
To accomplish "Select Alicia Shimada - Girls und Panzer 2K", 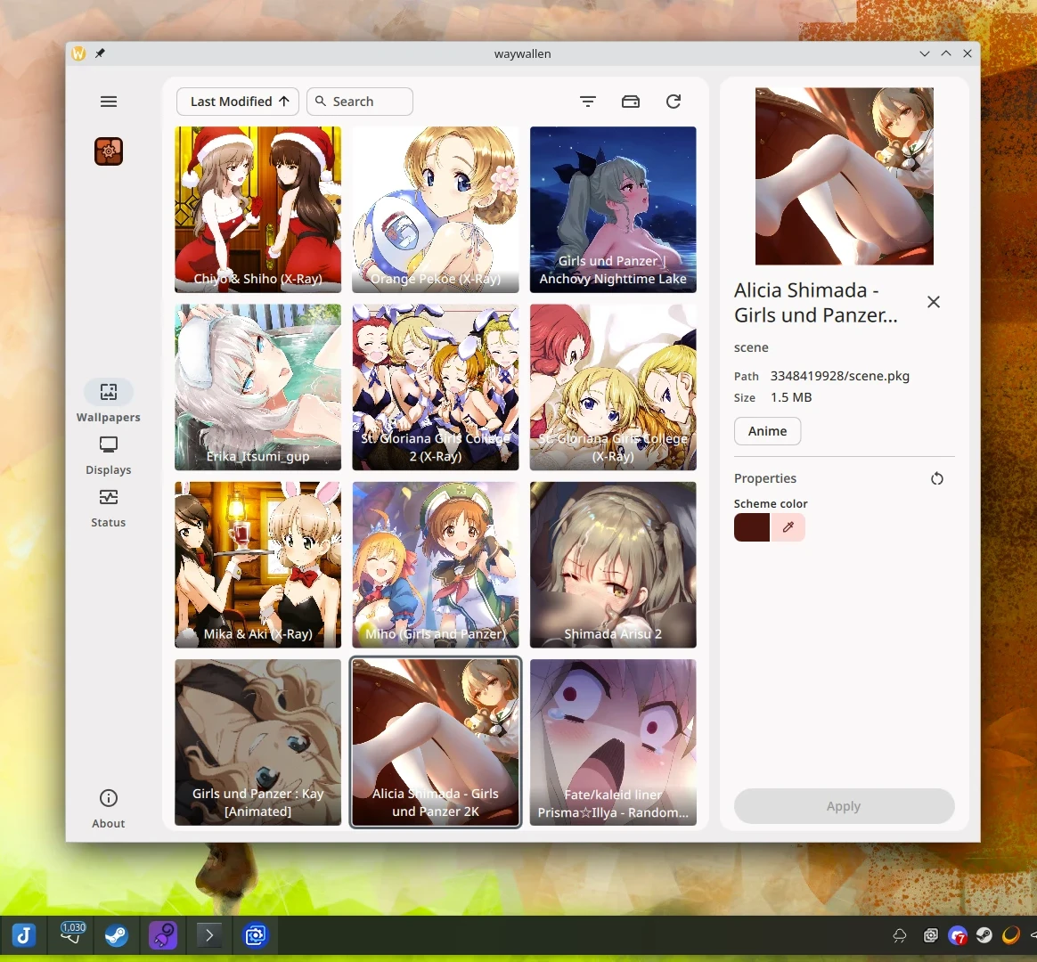I will [435, 742].
